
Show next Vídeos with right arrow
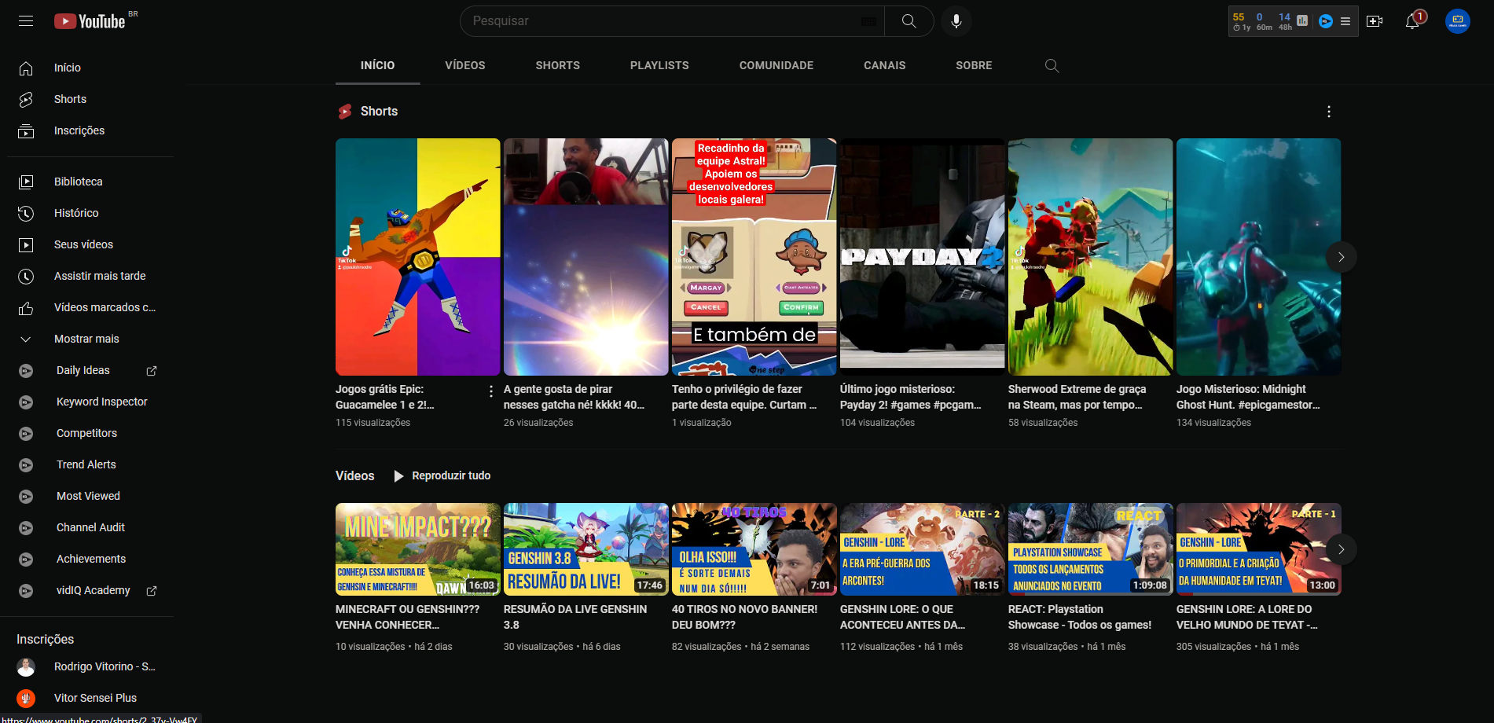(1341, 549)
